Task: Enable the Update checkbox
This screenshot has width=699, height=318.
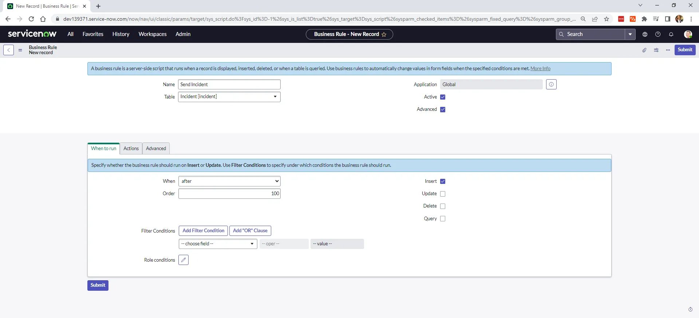Action: [x=443, y=194]
